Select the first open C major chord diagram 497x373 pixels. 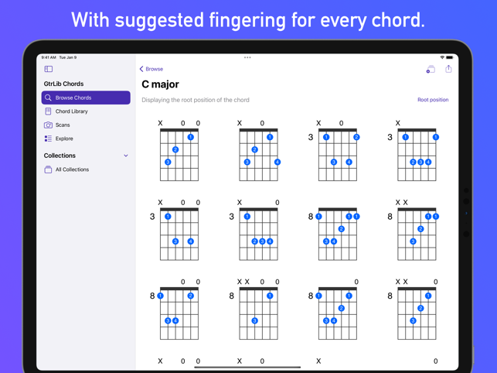pos(179,151)
